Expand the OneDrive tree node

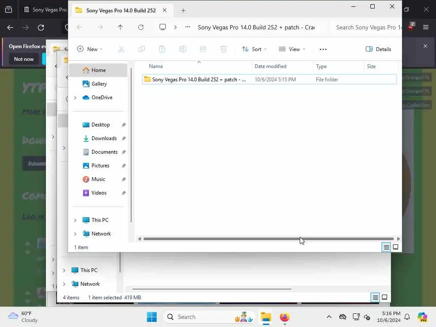75,98
